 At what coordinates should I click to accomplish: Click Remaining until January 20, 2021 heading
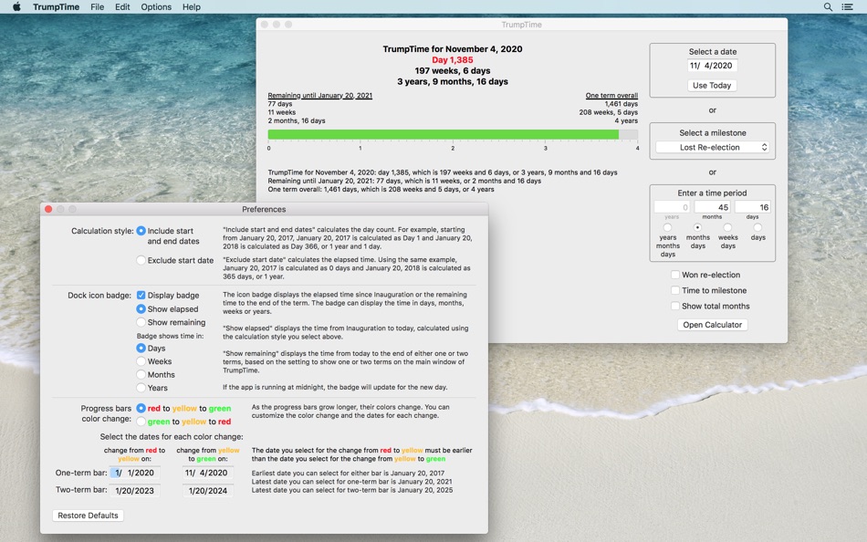(x=319, y=95)
